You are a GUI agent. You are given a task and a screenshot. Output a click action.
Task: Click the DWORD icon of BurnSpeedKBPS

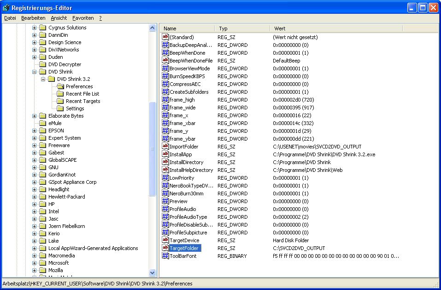165,76
